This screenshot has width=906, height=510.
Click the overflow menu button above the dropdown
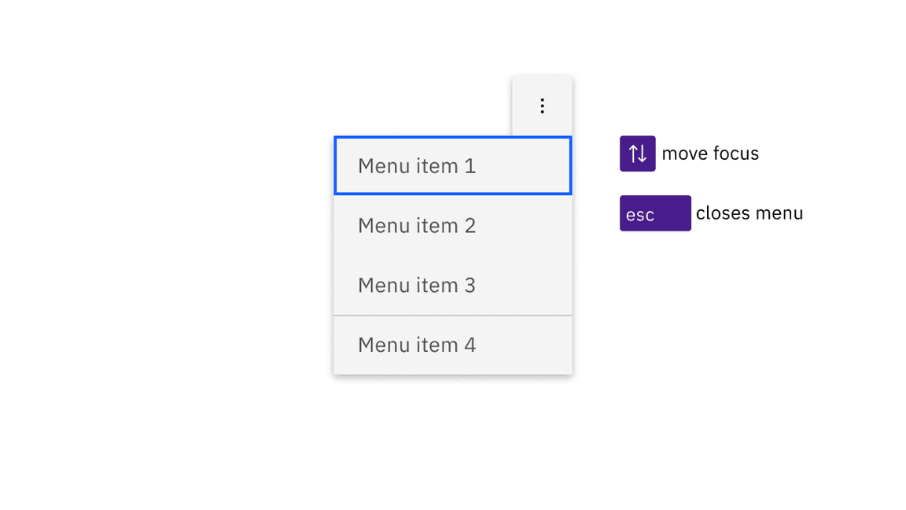click(542, 105)
